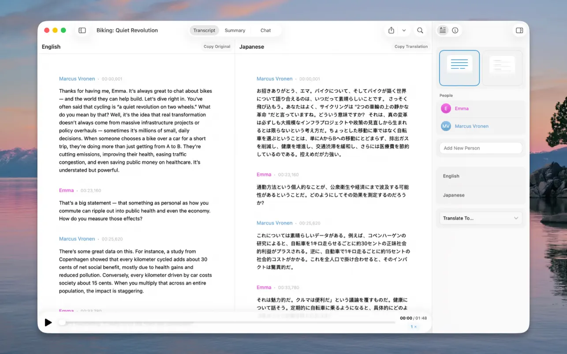
Task: Open the search magnifier
Action: click(420, 30)
